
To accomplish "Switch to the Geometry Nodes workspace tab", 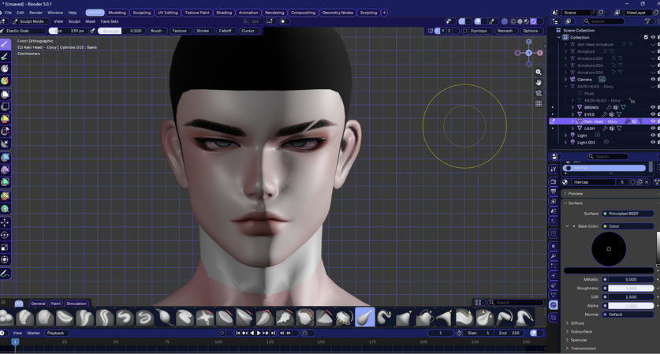I will (337, 13).
